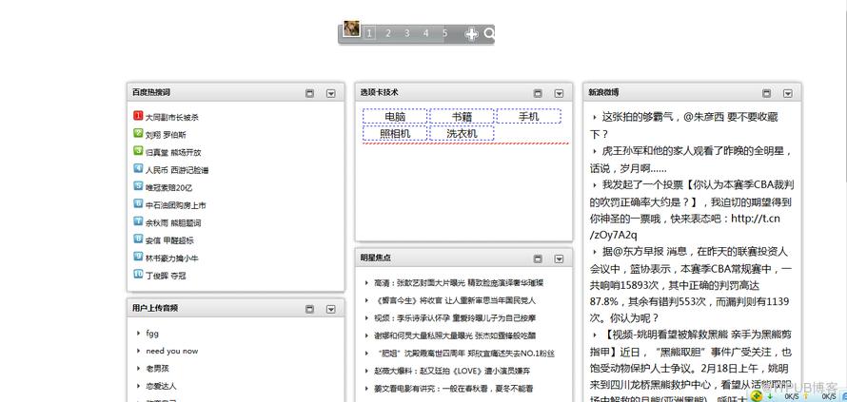Viewport: 847px width, 402px height.
Task: Maximize the 选项卡技术 panel
Action: tap(538, 93)
